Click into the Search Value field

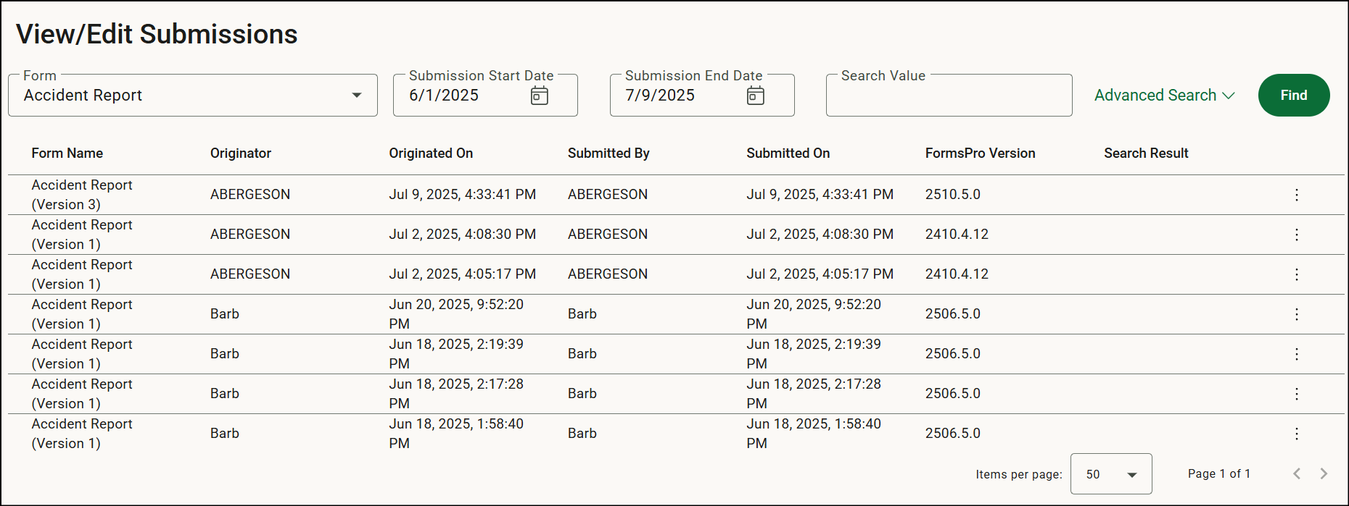coord(949,96)
